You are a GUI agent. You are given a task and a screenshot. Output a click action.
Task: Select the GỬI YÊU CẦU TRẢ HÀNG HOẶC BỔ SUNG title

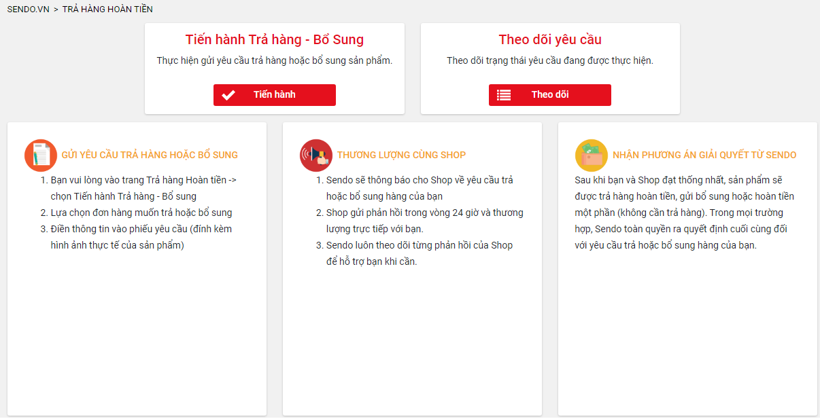(x=149, y=155)
